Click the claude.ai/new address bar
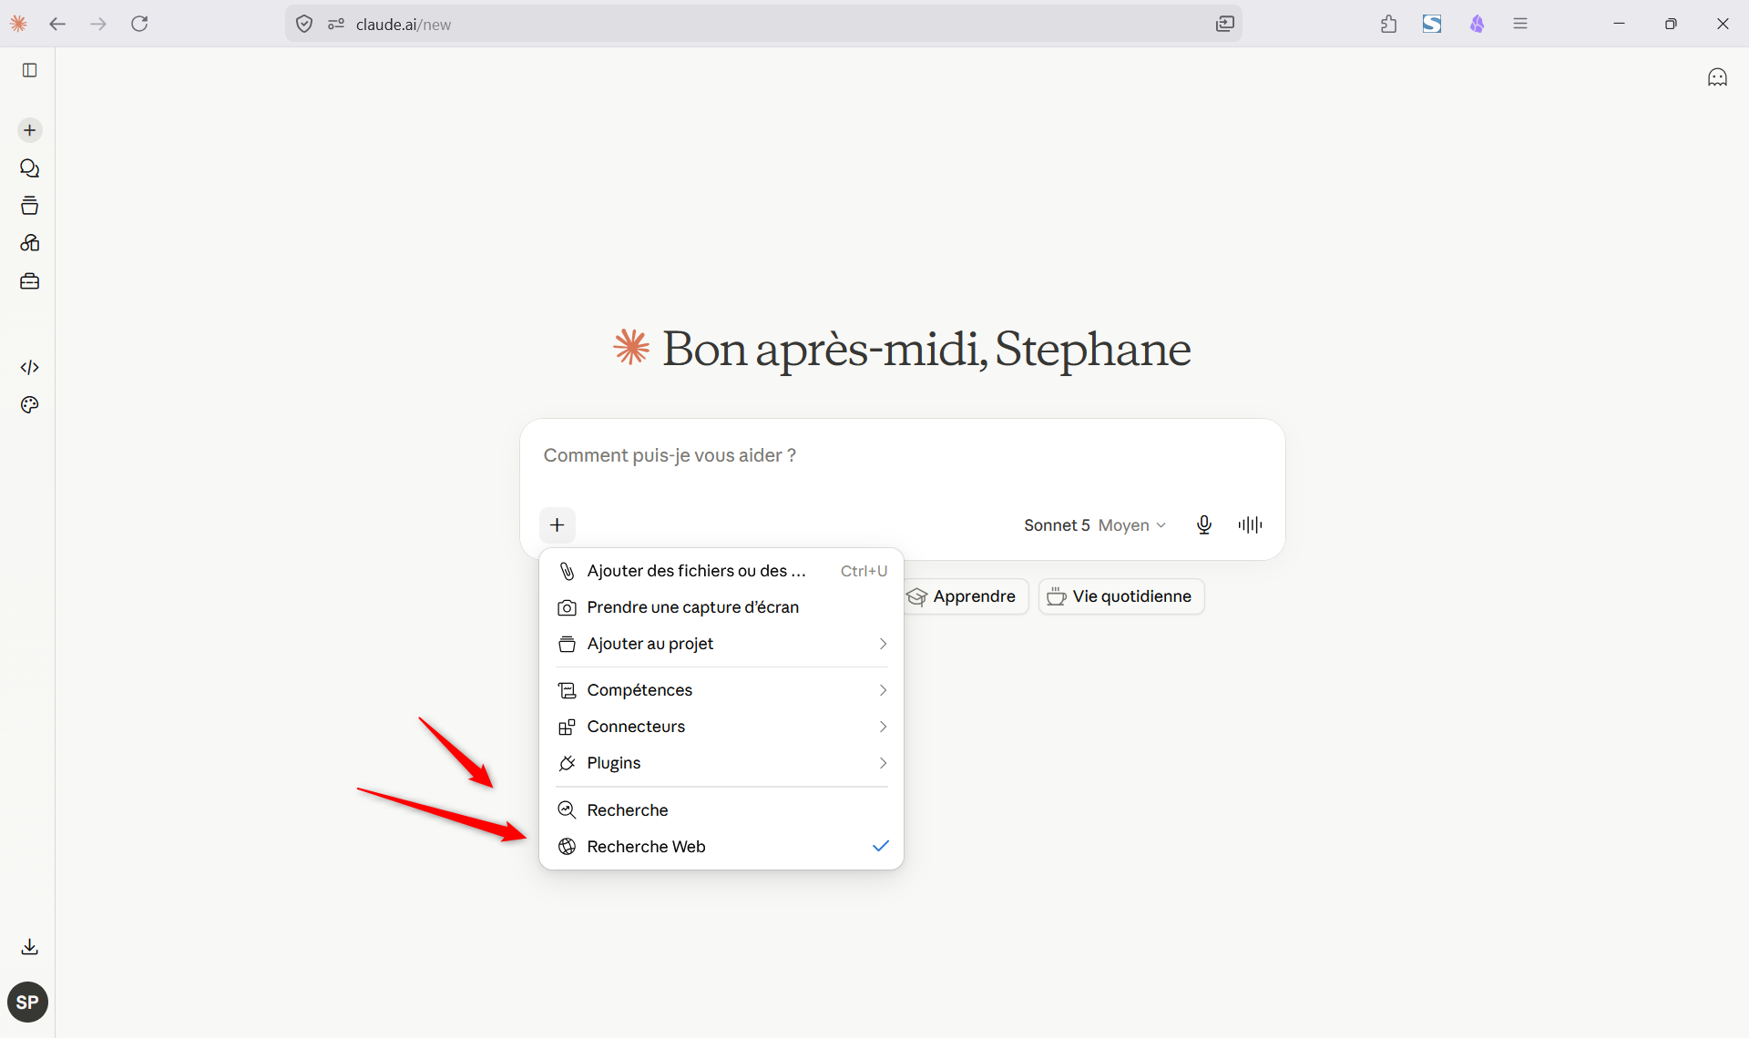 (763, 24)
